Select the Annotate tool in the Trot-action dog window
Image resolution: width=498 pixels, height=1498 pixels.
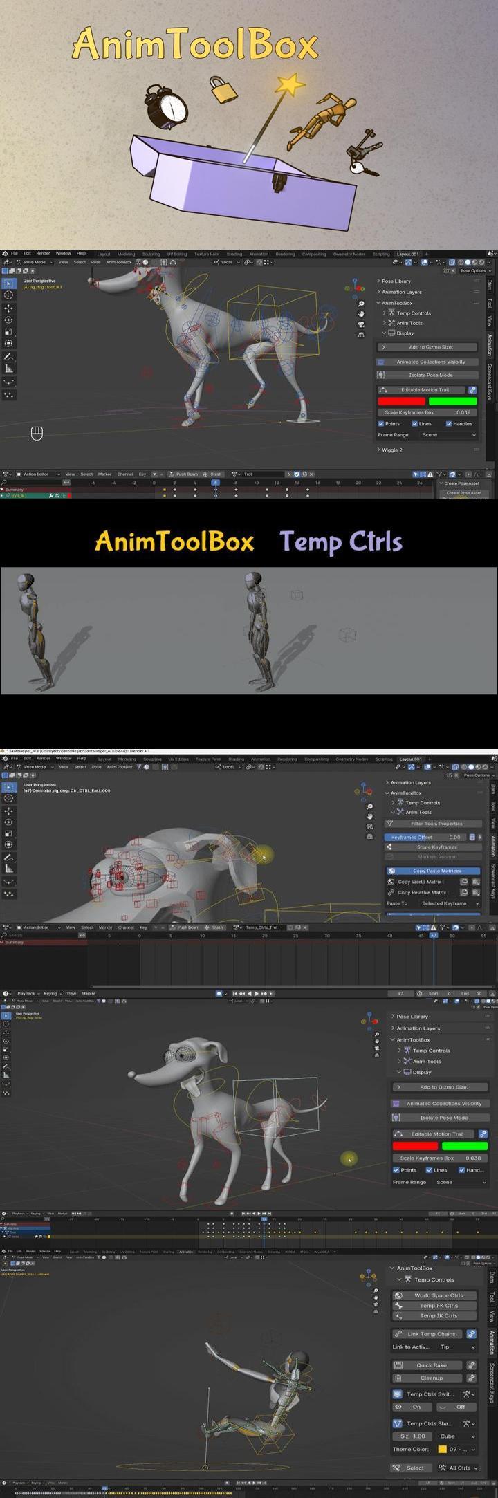point(9,357)
